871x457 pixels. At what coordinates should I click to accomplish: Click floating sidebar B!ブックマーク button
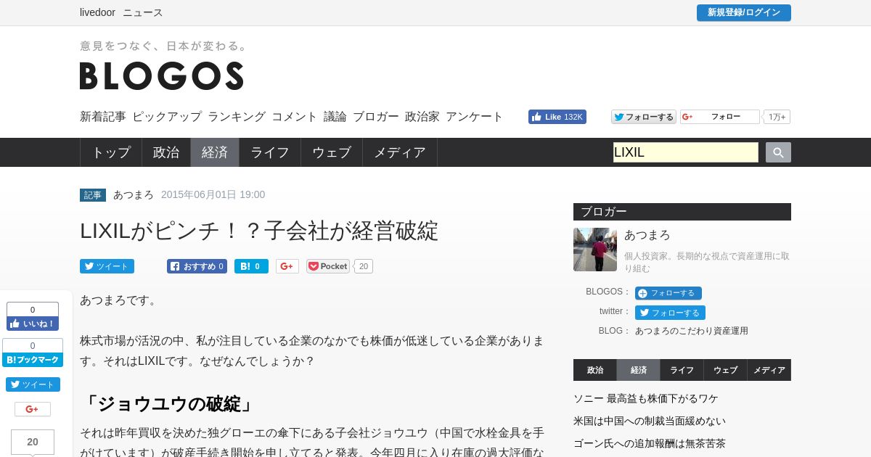(33, 360)
